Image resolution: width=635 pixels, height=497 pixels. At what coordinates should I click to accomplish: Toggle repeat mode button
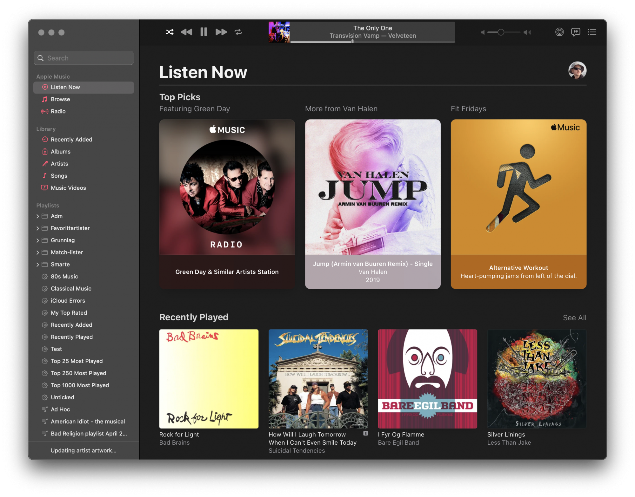pos(238,32)
